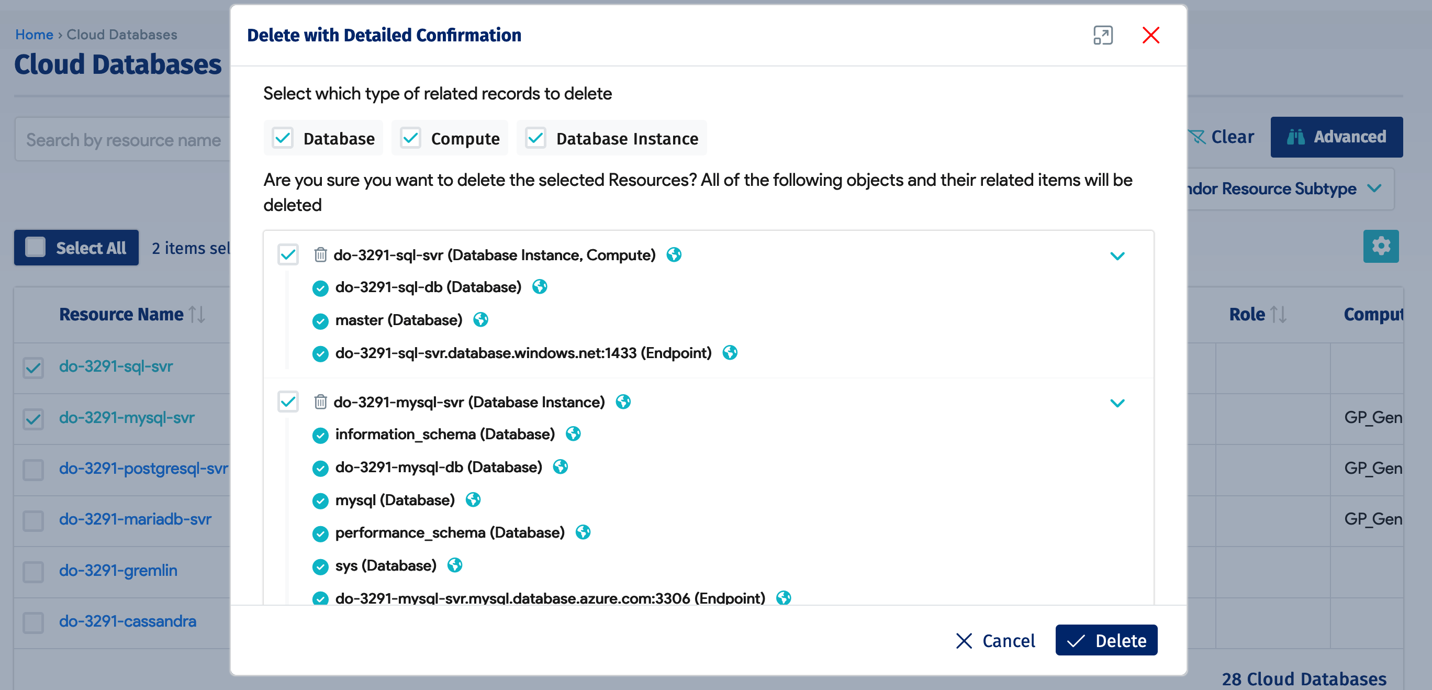Open the trash icon beside do-3291-mysql-svr
The width and height of the screenshot is (1432, 690).
(x=320, y=402)
